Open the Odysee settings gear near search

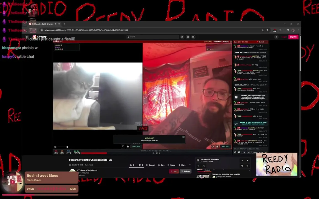click(188, 37)
